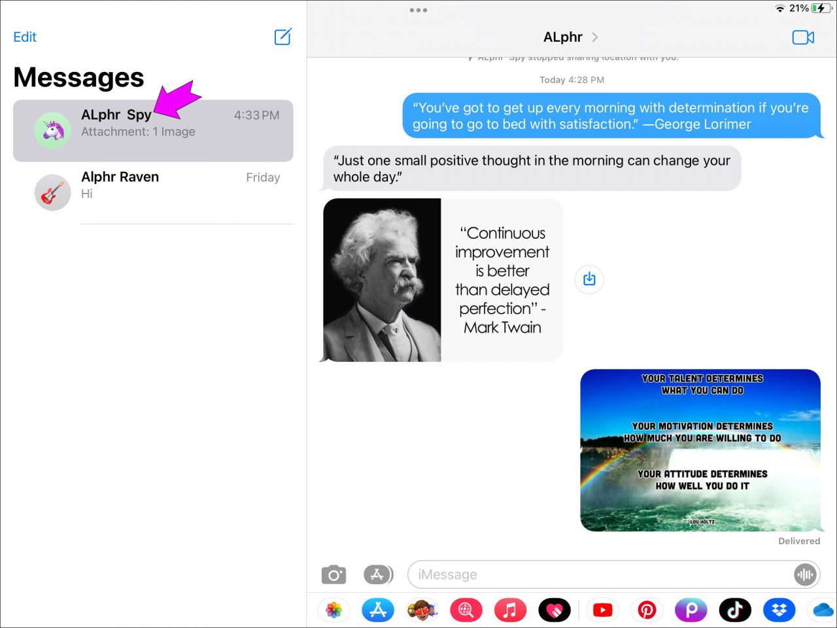The height and width of the screenshot is (628, 837).
Task: Click Edit in the Messages sidebar
Action: coord(25,37)
